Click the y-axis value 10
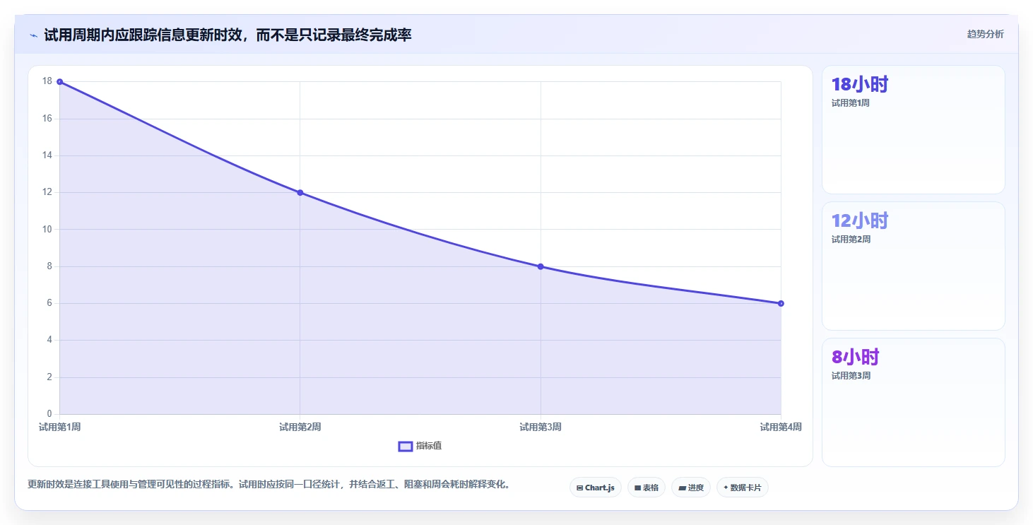Image resolution: width=1033 pixels, height=525 pixels. click(x=47, y=230)
